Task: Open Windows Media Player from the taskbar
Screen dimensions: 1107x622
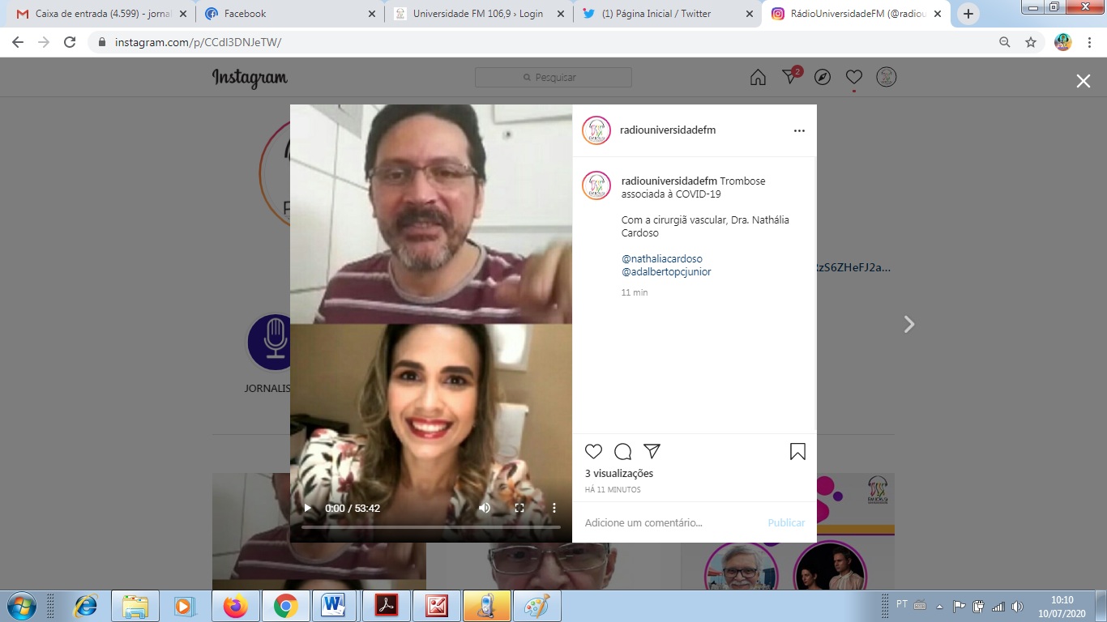Action: point(185,606)
